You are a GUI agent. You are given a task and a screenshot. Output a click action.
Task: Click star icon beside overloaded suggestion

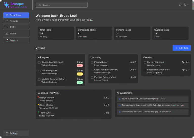tap(120, 99)
